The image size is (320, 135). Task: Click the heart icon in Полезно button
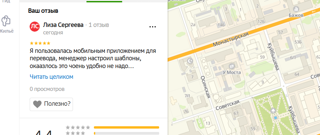(x=37, y=104)
